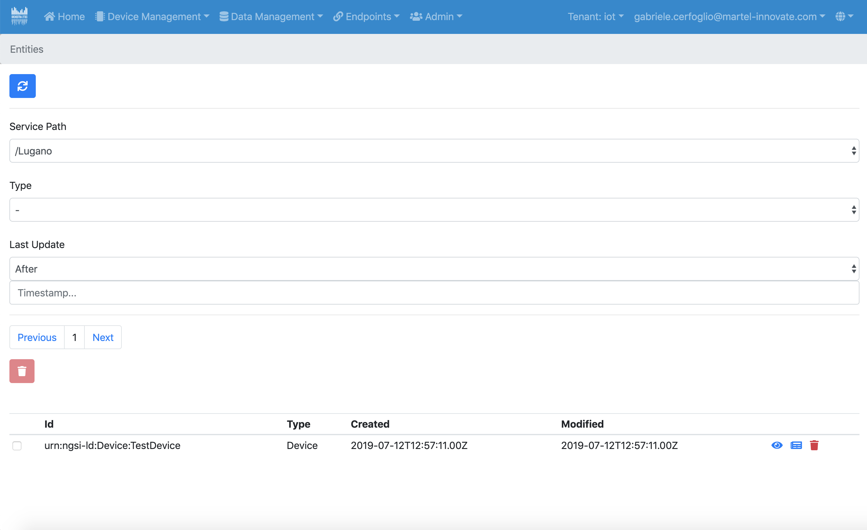The height and width of the screenshot is (530, 867).
Task: Open the Data Management menu
Action: pyautogui.click(x=271, y=17)
